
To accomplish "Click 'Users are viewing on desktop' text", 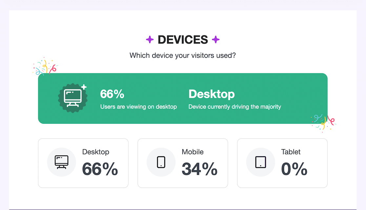I will [138, 106].
